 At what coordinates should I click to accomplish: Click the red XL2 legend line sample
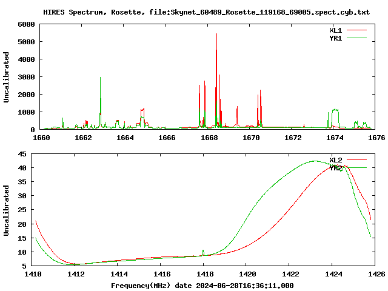coord(356,160)
